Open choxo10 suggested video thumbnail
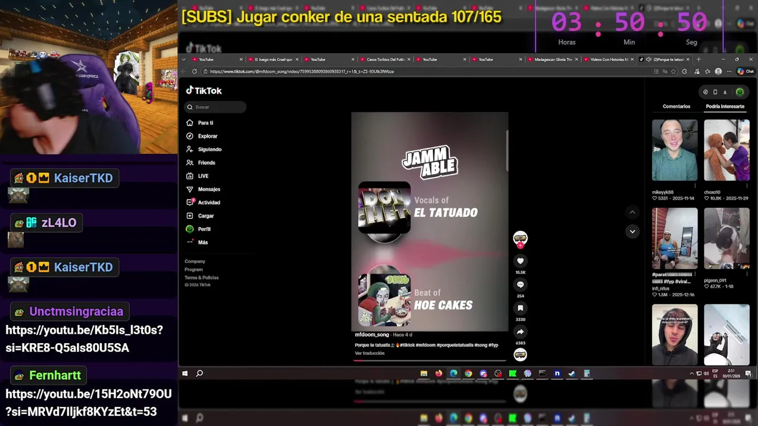758x426 pixels. [x=727, y=150]
